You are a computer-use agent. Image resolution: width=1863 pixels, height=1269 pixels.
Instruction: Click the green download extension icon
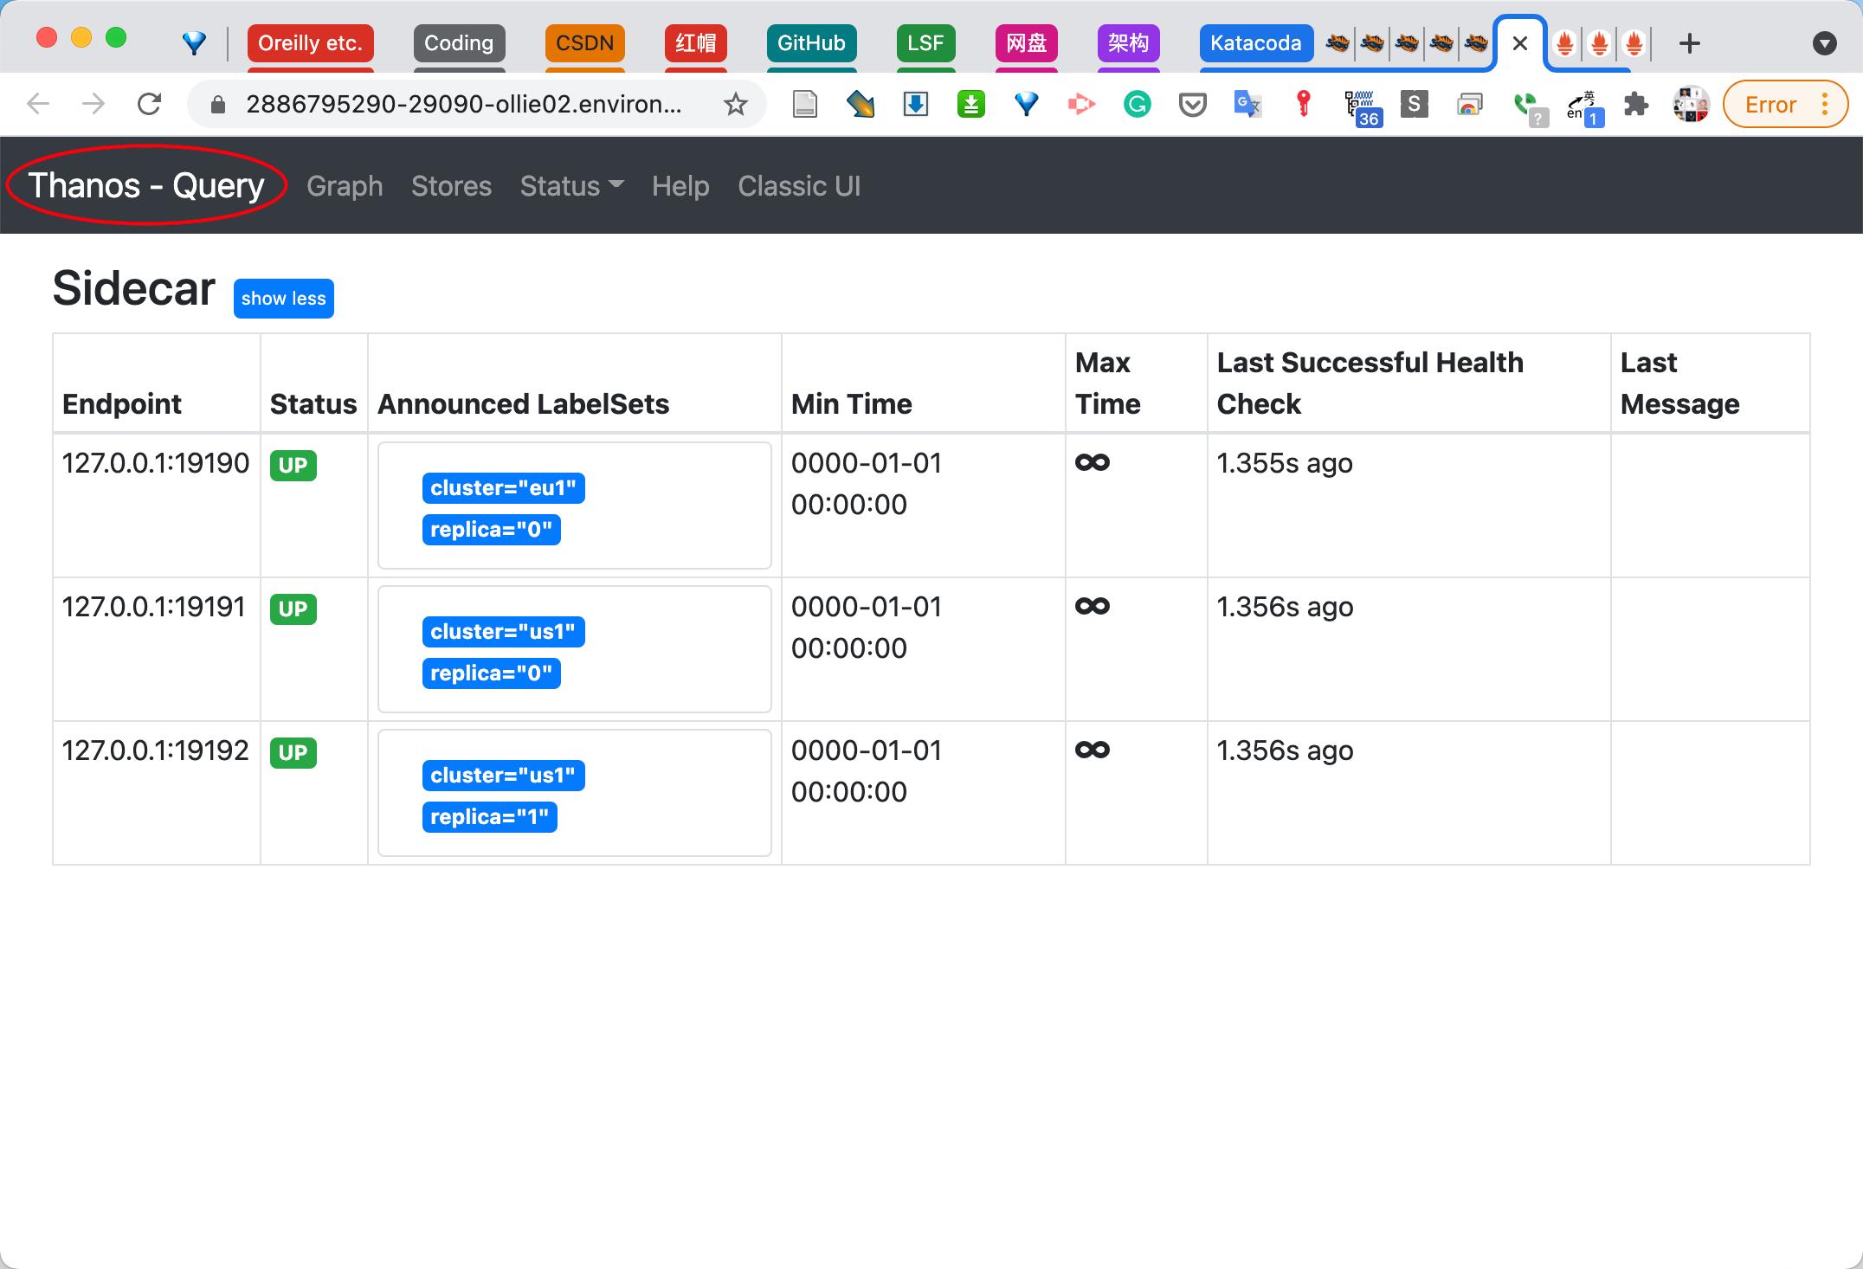[971, 105]
